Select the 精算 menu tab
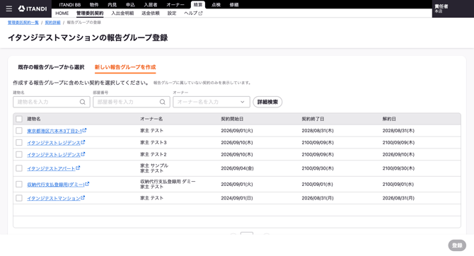The height and width of the screenshot is (256, 474). click(x=198, y=5)
